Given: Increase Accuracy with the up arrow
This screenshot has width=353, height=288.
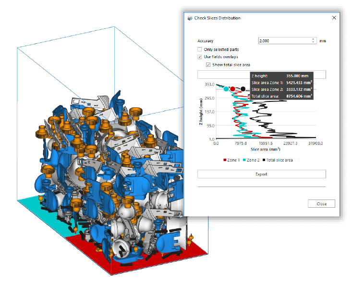Looking at the screenshot, I should (x=313, y=39).
